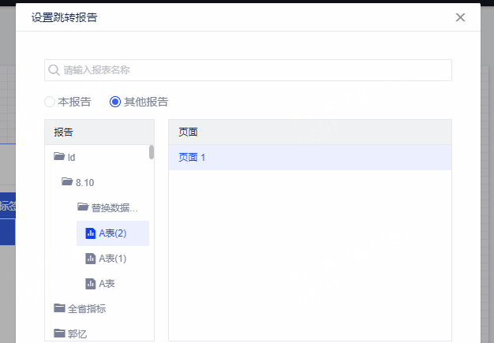Collapse the 8.10 folder icon

click(67, 181)
